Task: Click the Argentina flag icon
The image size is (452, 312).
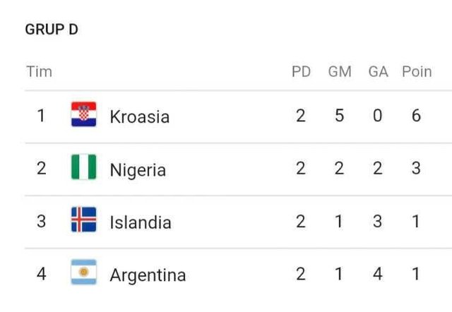Action: (x=84, y=273)
